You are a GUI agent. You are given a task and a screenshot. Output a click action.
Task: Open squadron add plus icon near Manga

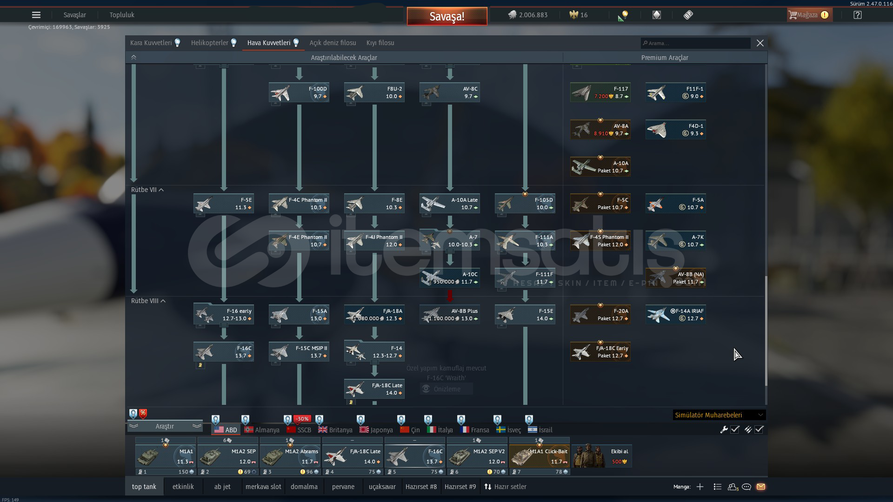700,487
